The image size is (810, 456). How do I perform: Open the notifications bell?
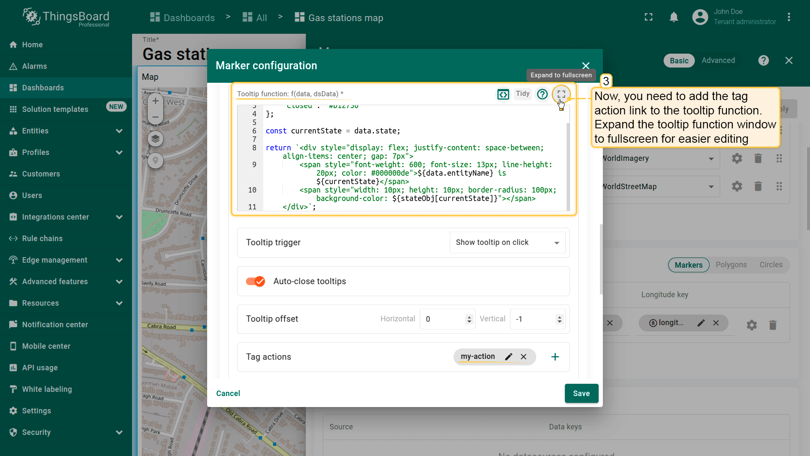coord(674,17)
